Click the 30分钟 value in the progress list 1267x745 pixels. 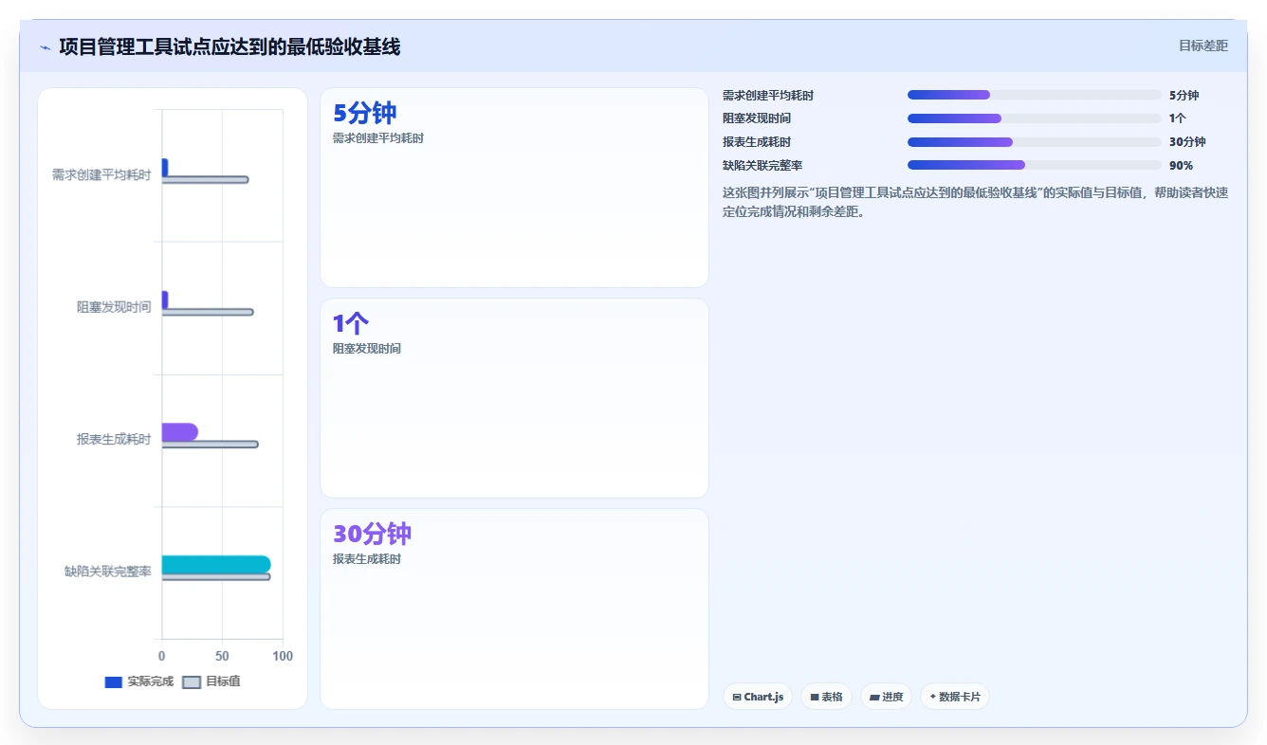[1187, 142]
